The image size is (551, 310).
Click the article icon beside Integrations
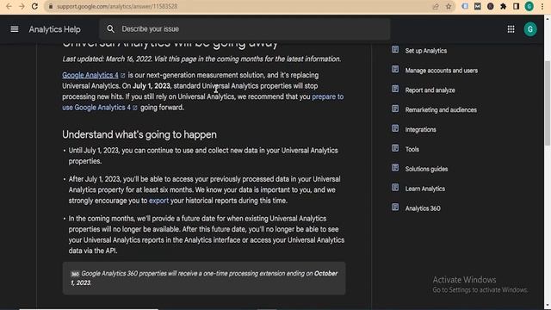click(x=395, y=128)
